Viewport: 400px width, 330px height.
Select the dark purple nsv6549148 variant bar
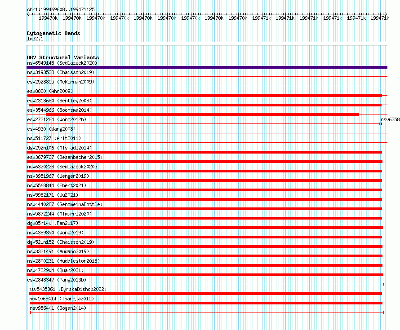(x=207, y=67)
